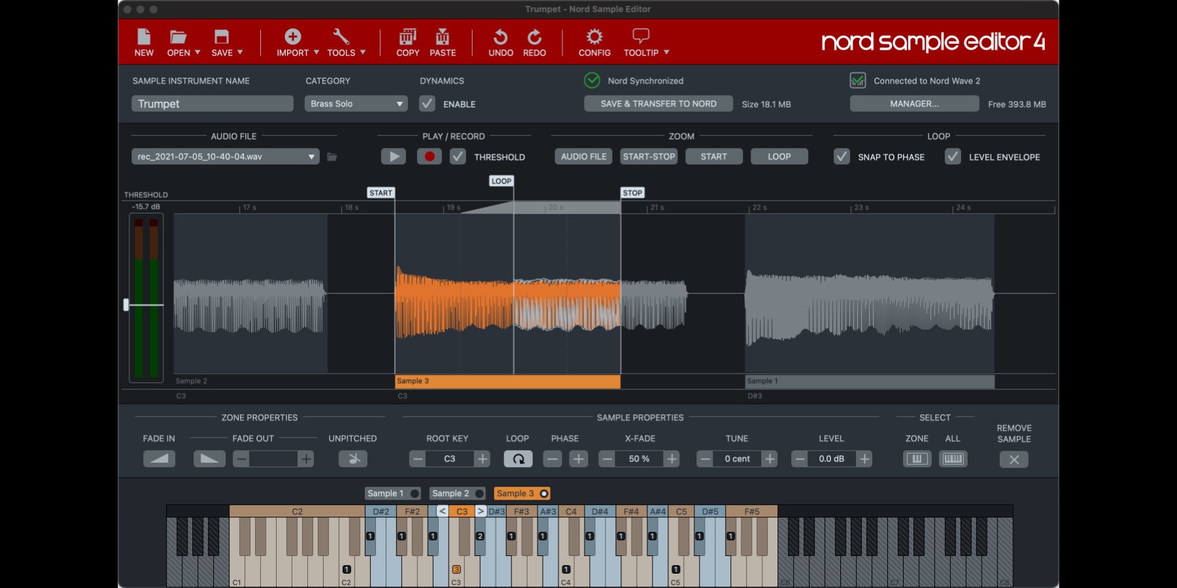Select the START marker flag

[381, 193]
